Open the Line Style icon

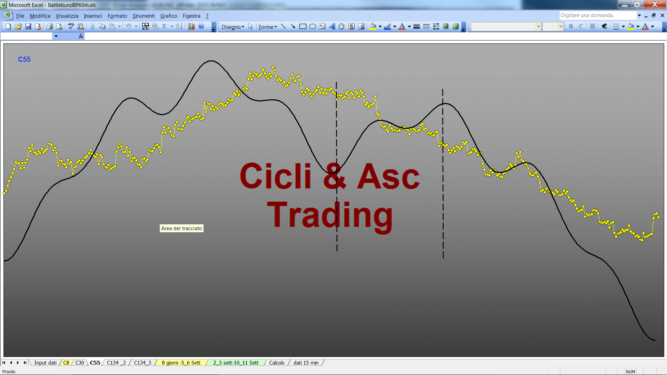(417, 26)
